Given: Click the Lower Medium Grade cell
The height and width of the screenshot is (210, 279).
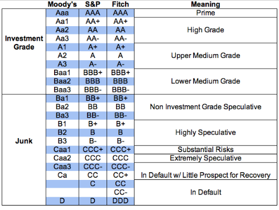Looking at the screenshot, I should coord(205,81).
